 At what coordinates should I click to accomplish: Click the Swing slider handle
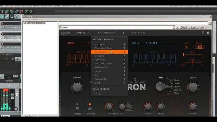point(183,55)
